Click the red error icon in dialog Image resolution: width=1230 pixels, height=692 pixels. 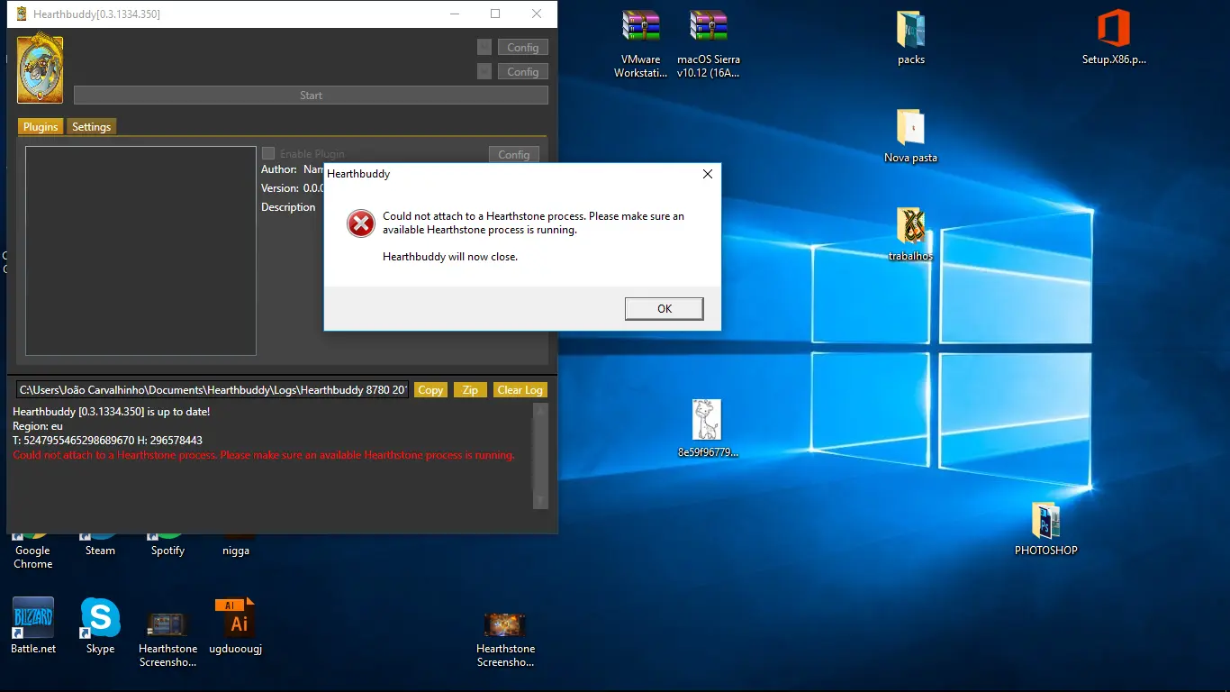[x=361, y=223]
